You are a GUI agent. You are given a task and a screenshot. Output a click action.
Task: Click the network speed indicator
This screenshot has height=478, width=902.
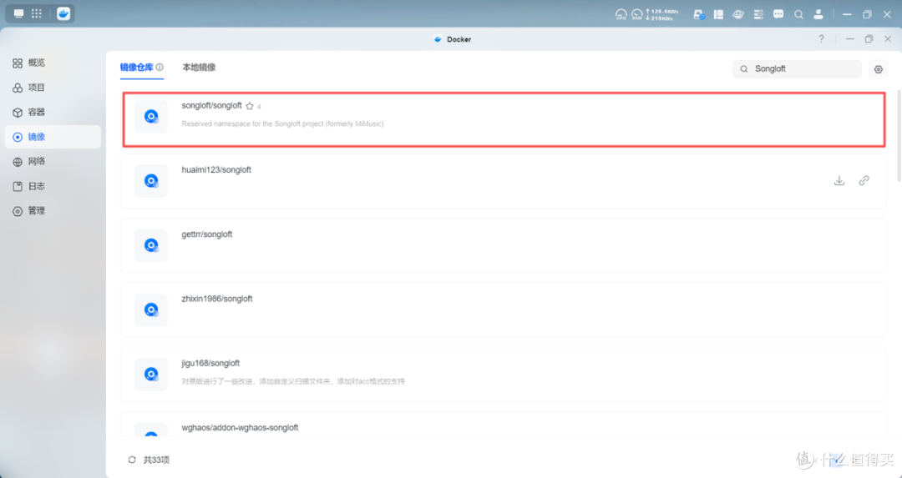[x=661, y=14]
